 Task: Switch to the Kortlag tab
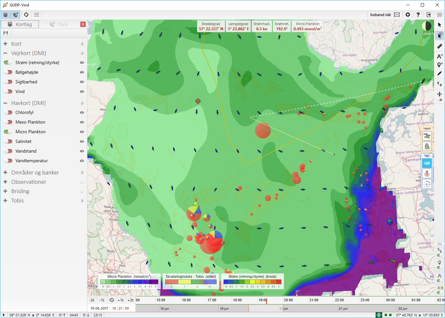(x=20, y=24)
